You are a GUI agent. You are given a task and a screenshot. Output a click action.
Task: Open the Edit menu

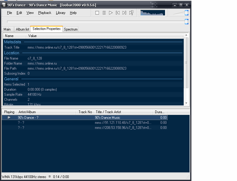point(19,13)
